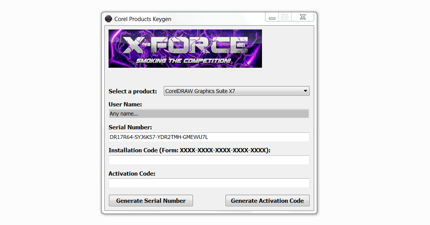Click the empty Activation Code field
Viewport: 430px width, 225px height.
[x=209, y=183]
